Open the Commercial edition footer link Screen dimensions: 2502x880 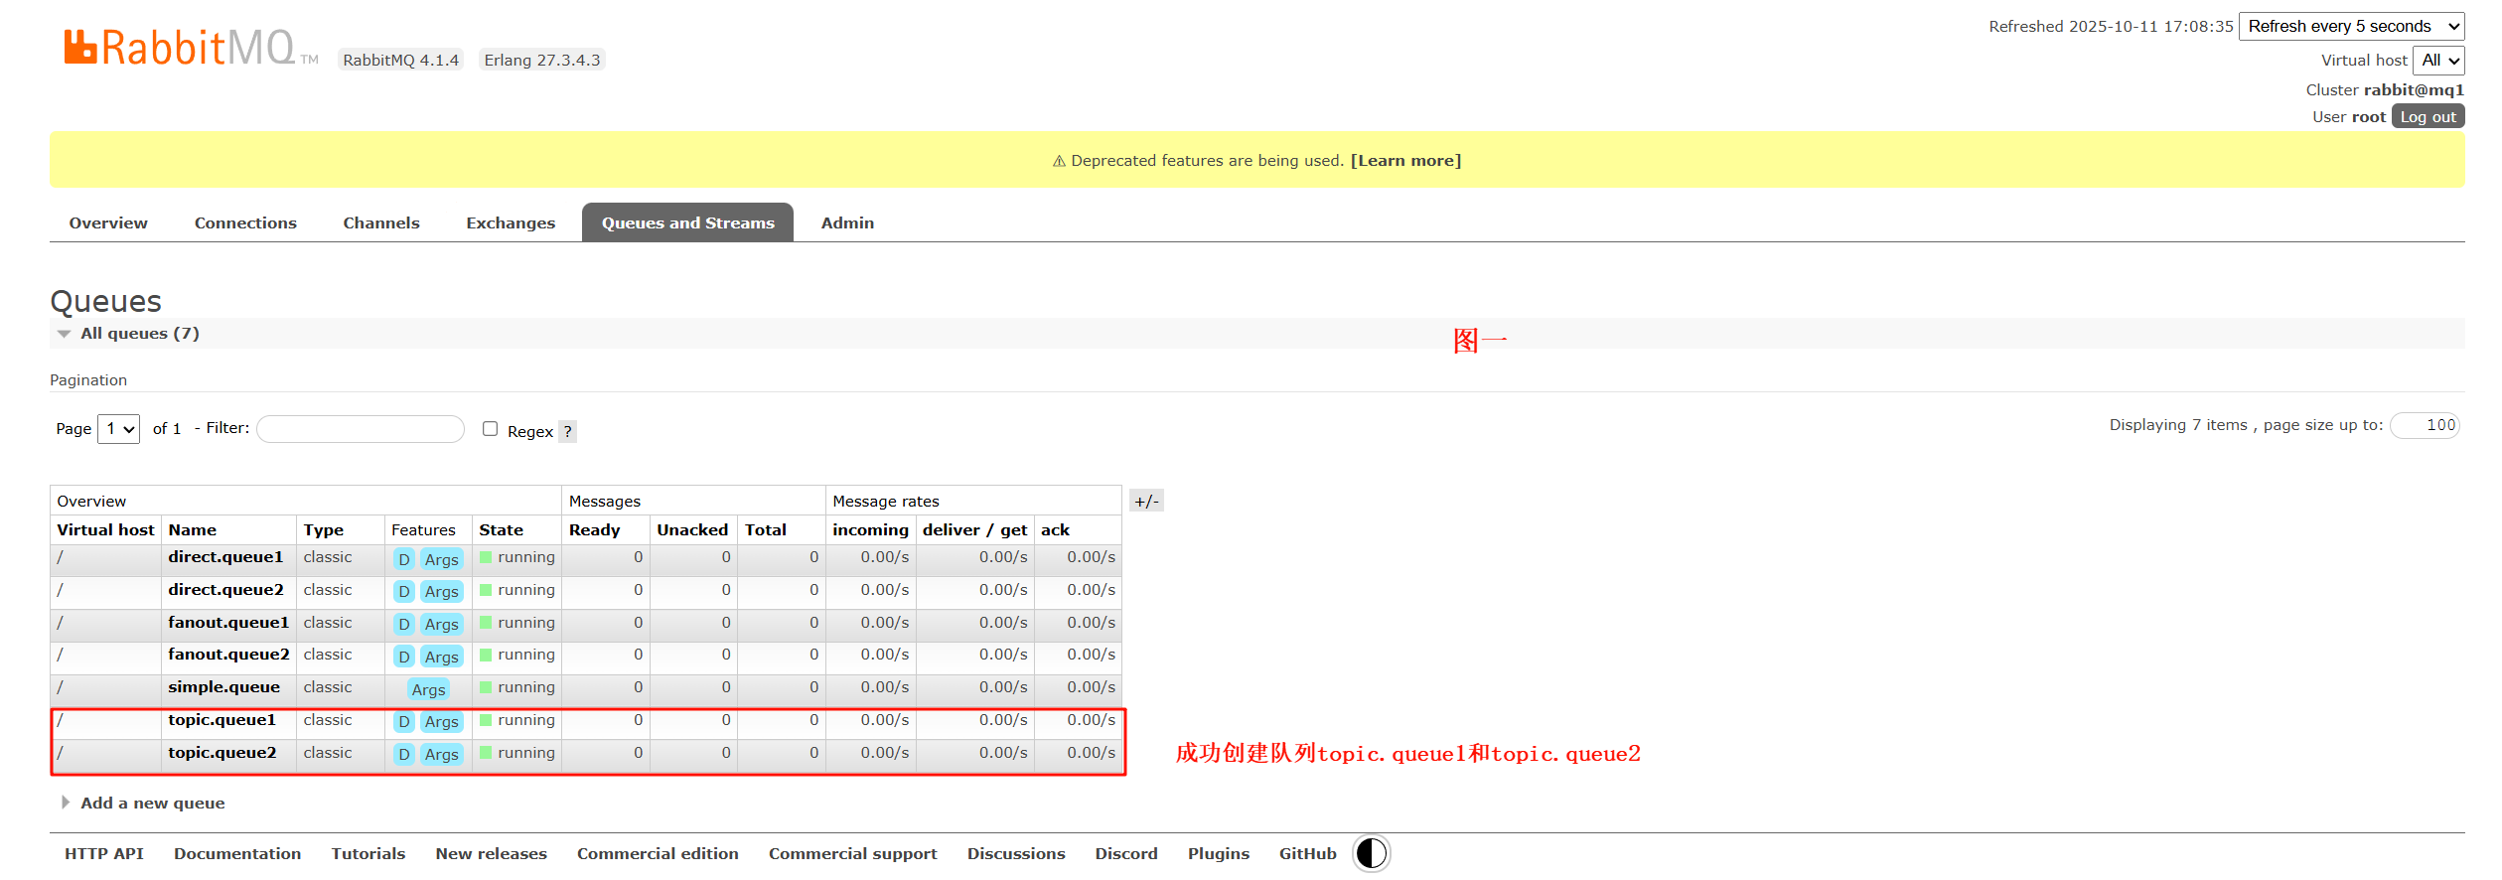pyautogui.click(x=658, y=853)
